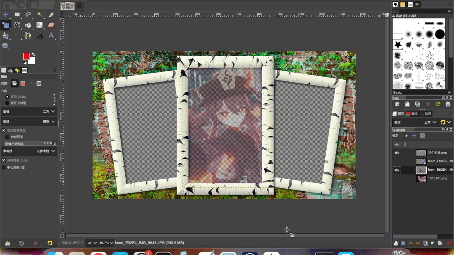Open the 剪裁 clipping dropdown
Viewport: 454px width, 255px height.
(29, 122)
